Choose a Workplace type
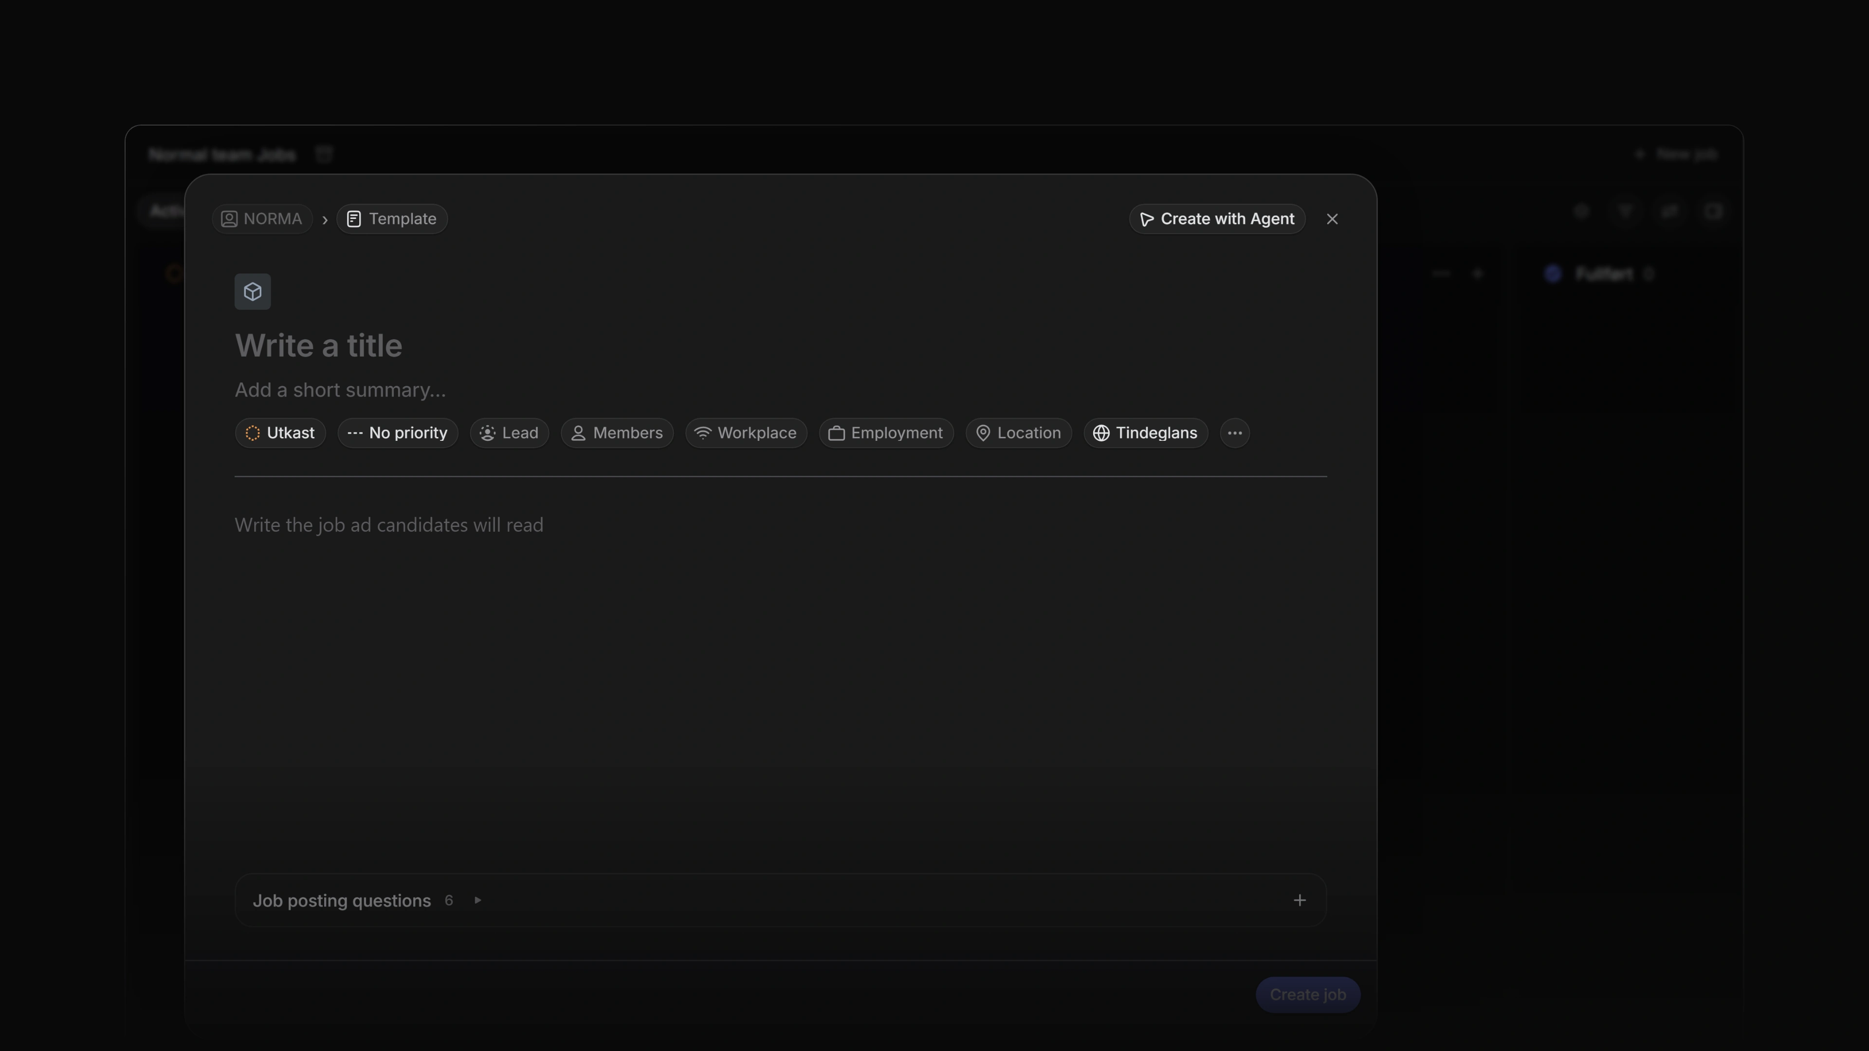Image resolution: width=1869 pixels, height=1051 pixels. point(746,433)
